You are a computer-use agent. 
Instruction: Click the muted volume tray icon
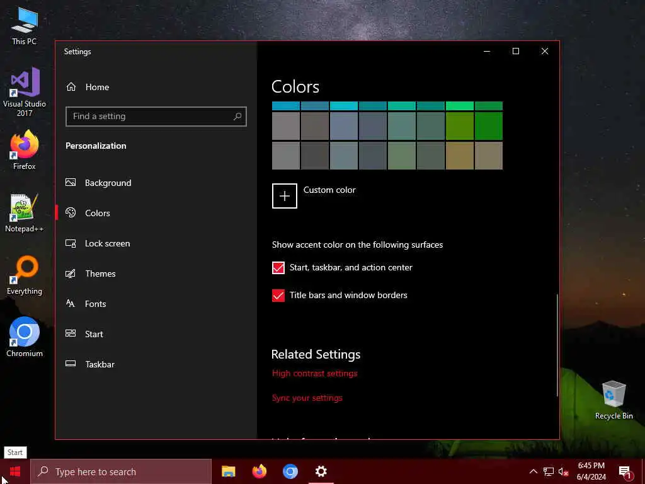(x=563, y=471)
